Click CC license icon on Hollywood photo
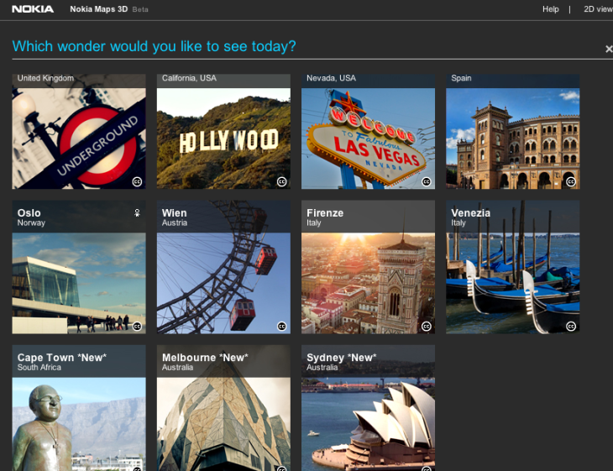 pyautogui.click(x=281, y=181)
